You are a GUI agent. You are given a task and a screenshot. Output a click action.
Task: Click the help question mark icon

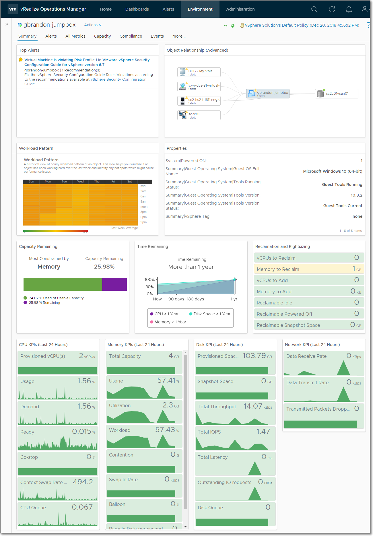coord(368,25)
